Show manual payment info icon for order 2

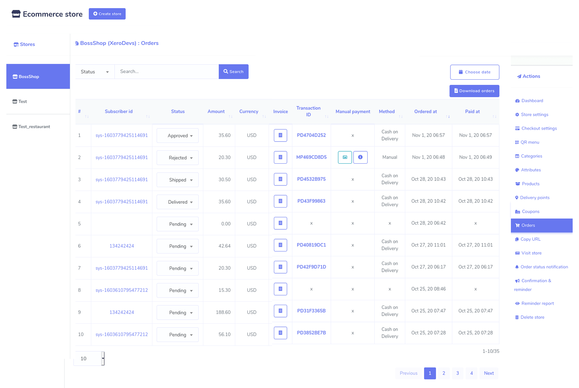point(360,157)
